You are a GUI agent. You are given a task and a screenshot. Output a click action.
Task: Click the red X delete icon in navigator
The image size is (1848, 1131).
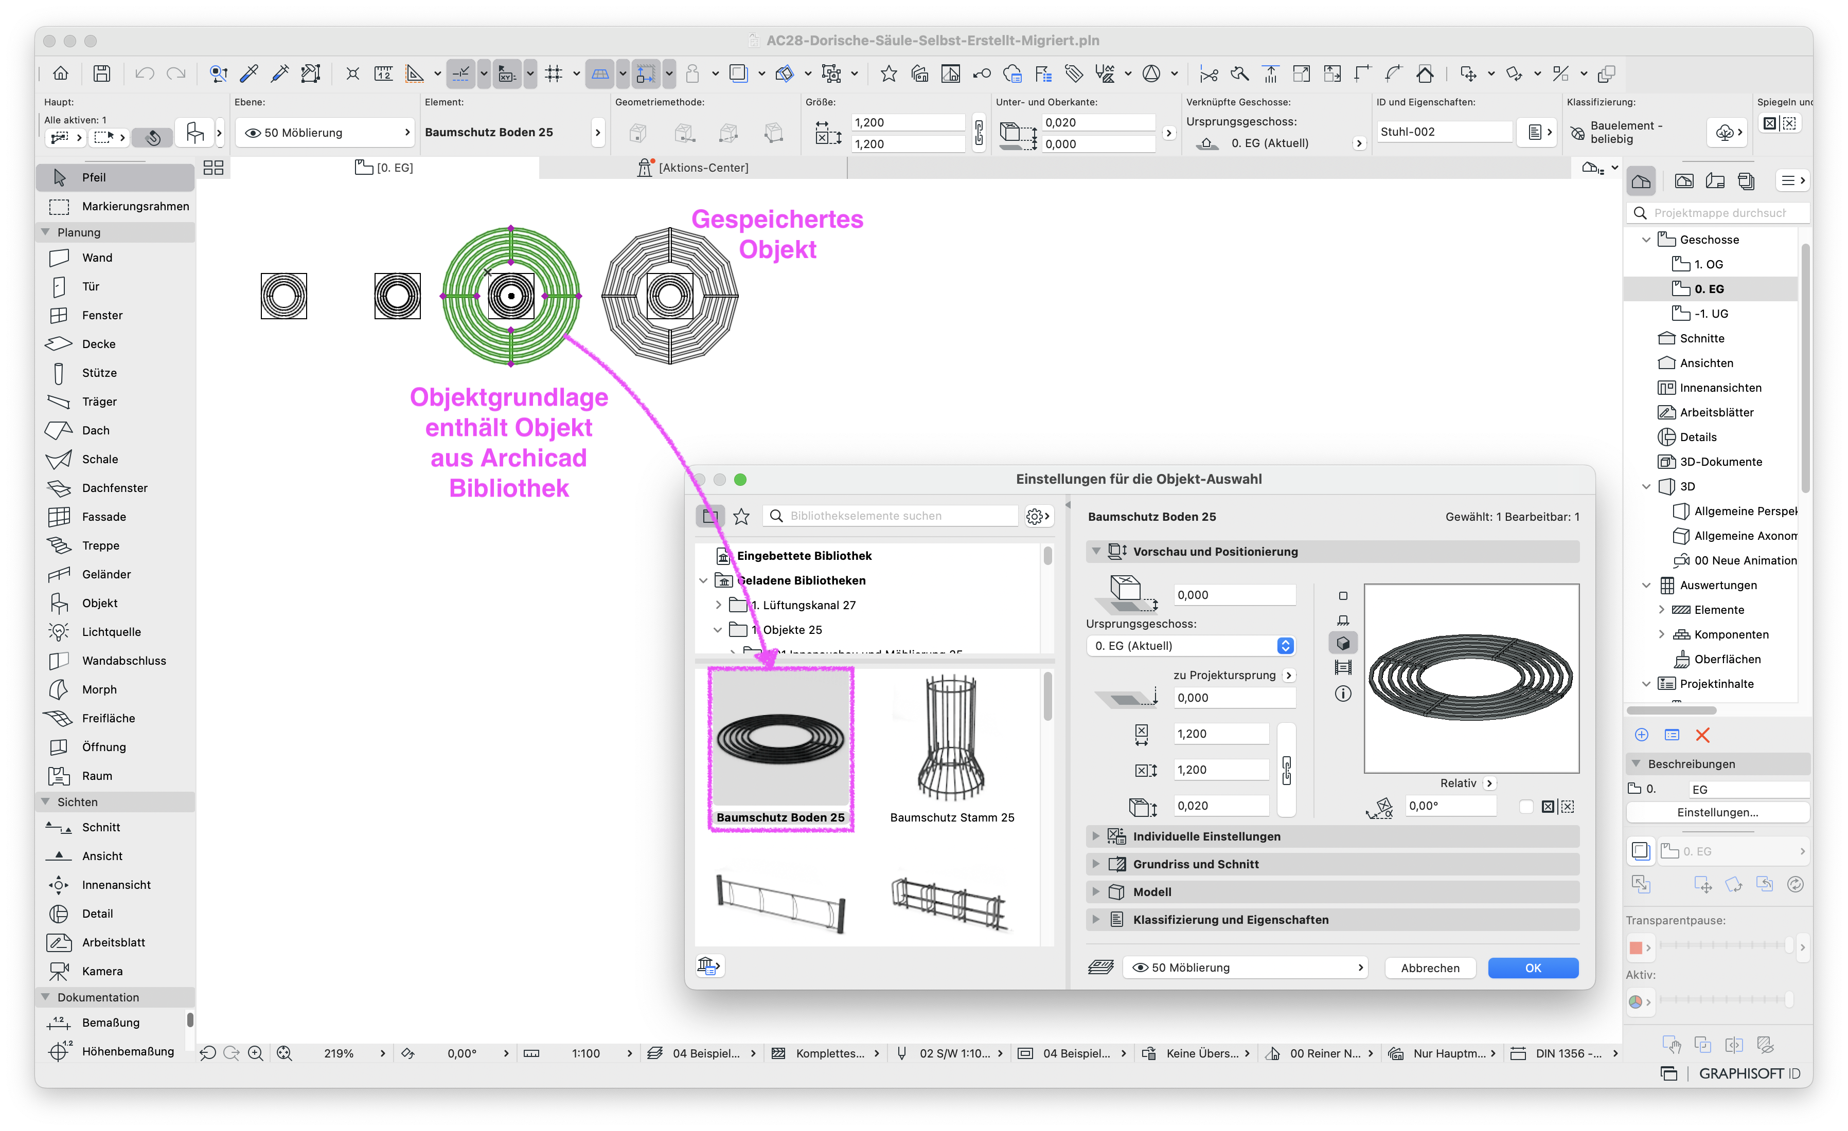(x=1702, y=735)
